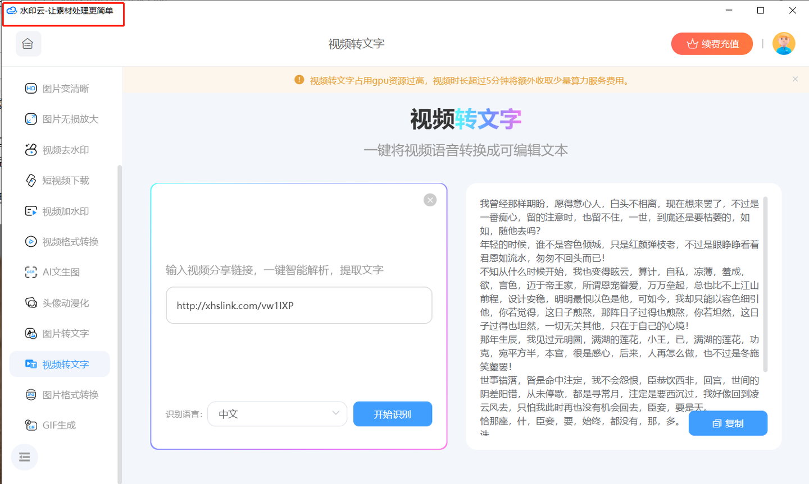Select 图片转文字 menu label

click(x=66, y=333)
